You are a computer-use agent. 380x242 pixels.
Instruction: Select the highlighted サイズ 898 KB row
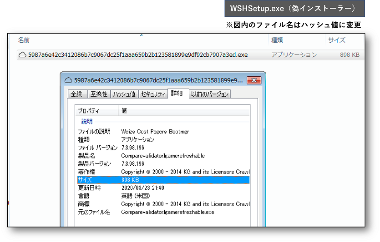163,180
